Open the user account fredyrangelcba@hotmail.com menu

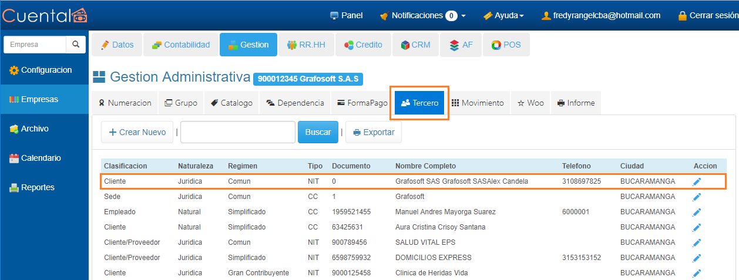(x=601, y=16)
